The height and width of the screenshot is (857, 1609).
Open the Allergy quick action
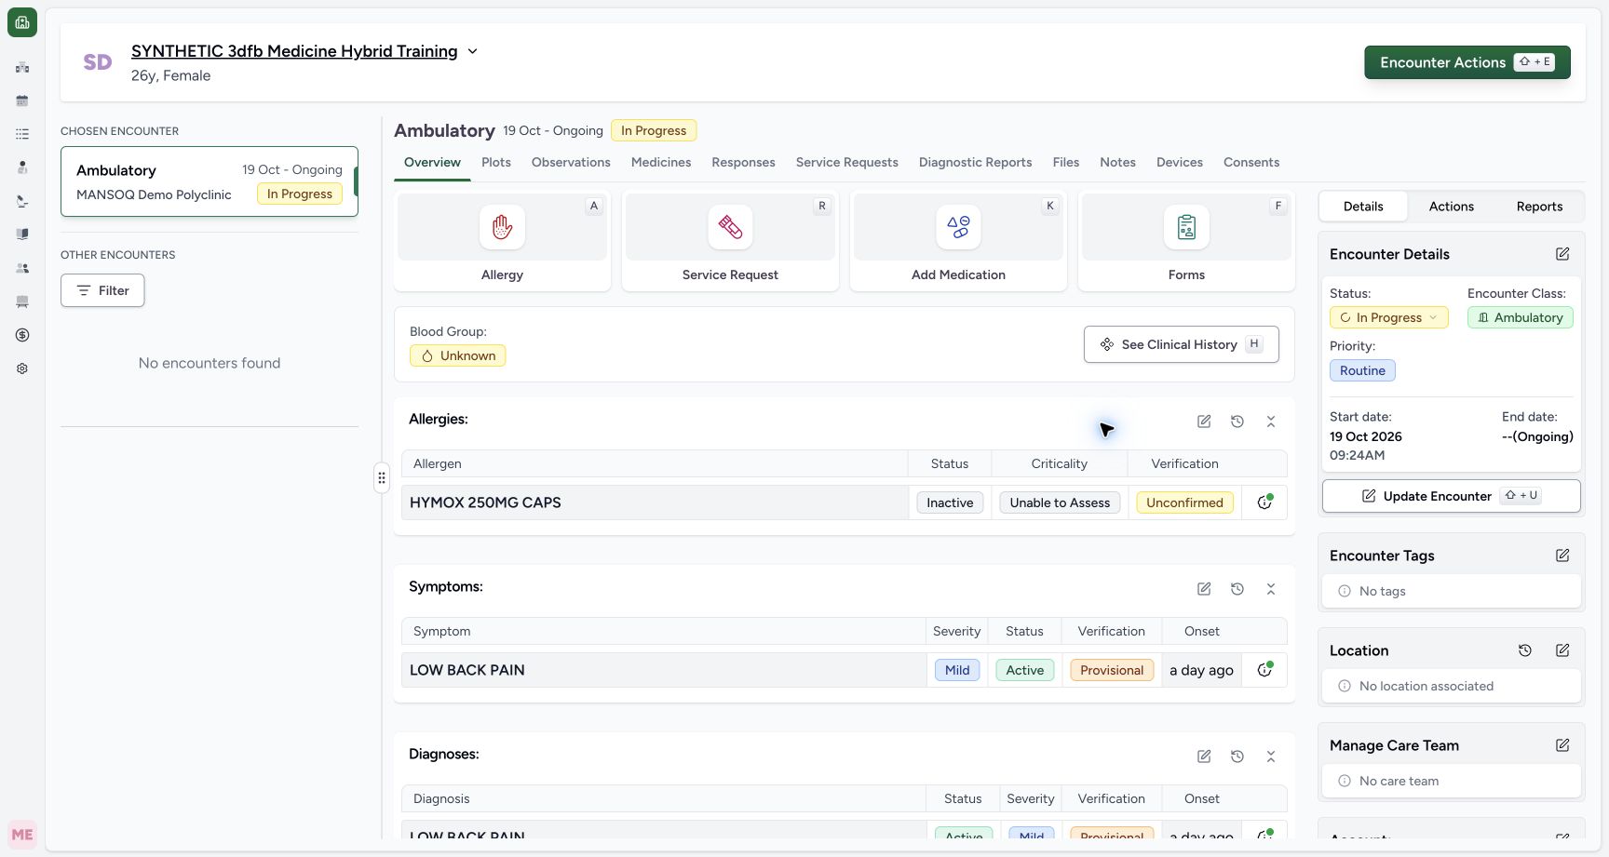click(502, 242)
